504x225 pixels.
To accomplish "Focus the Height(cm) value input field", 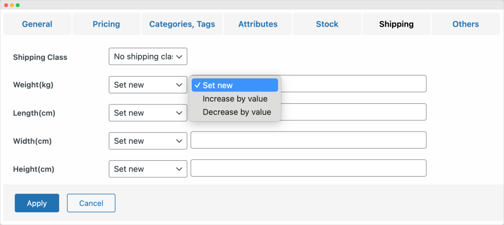I will click(x=308, y=168).
